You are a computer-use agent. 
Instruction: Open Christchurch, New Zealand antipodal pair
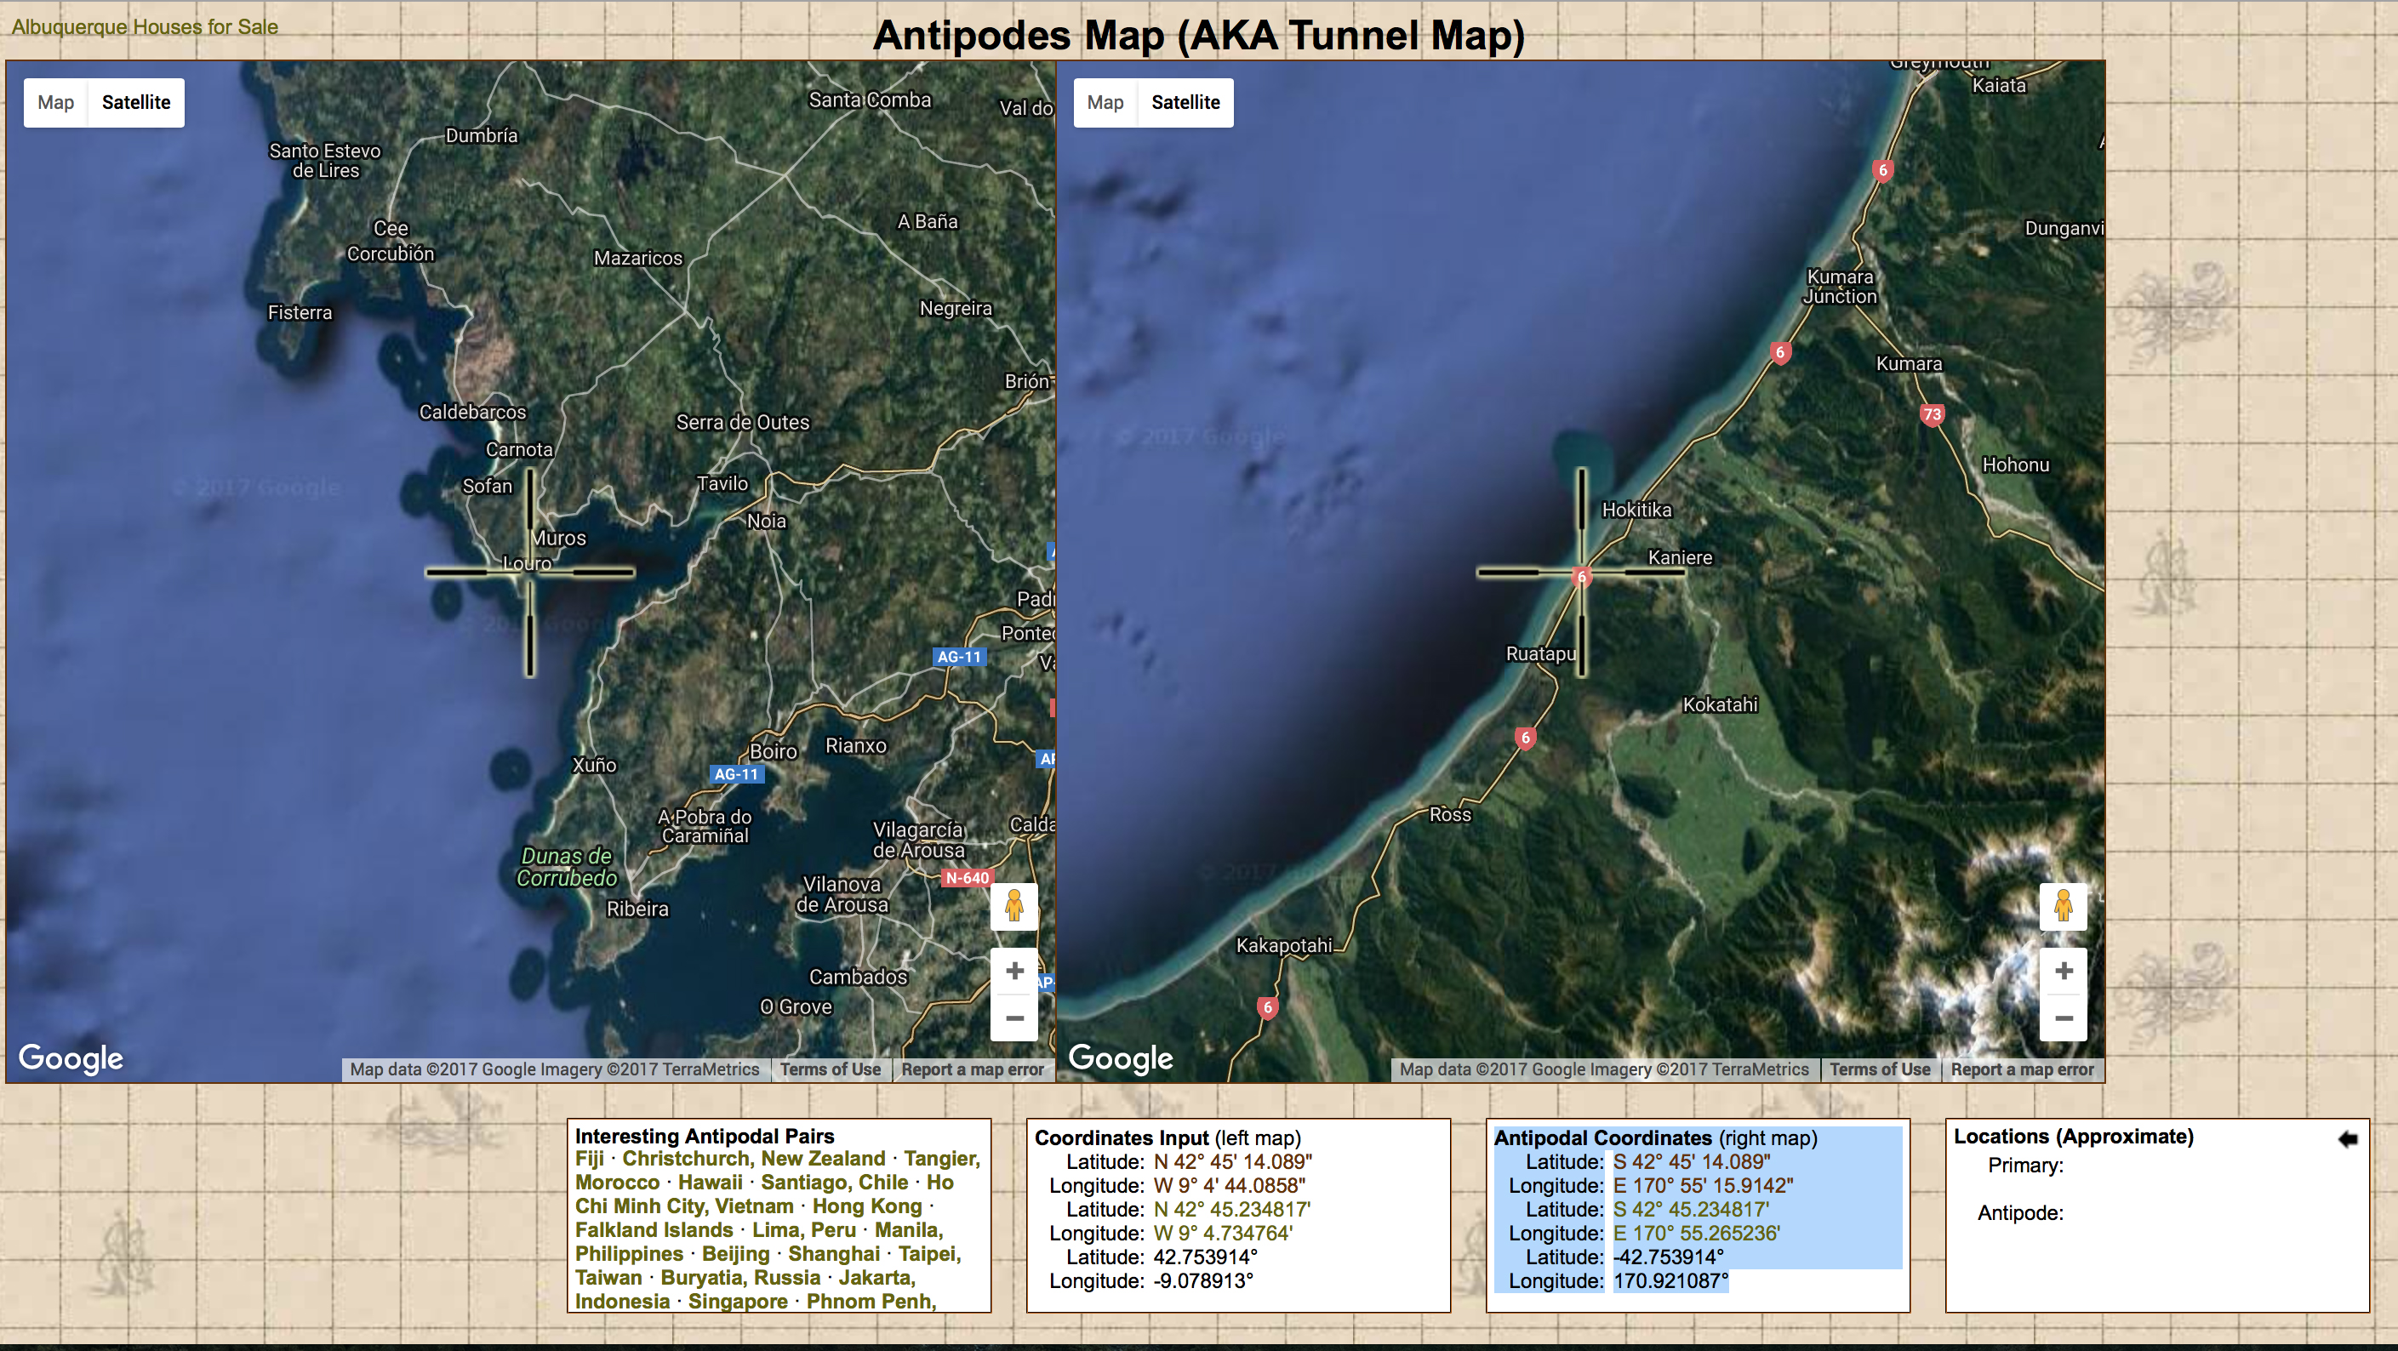[x=753, y=1159]
